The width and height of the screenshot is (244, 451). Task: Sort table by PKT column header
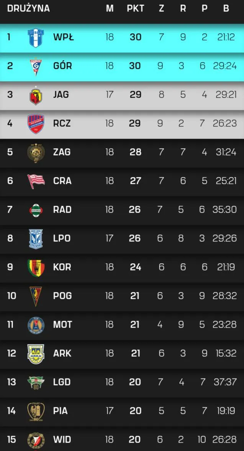click(x=135, y=8)
